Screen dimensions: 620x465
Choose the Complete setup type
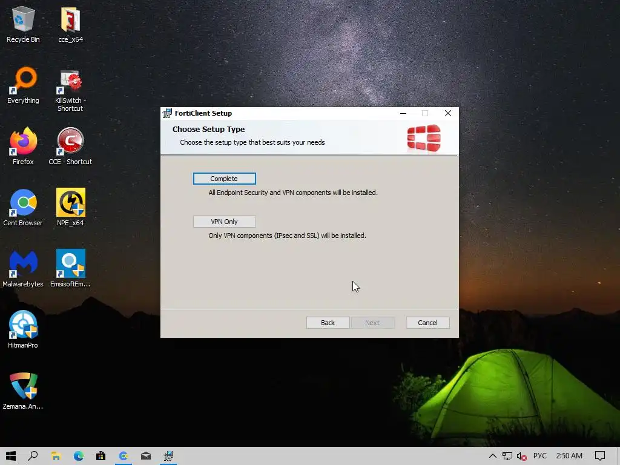click(224, 179)
